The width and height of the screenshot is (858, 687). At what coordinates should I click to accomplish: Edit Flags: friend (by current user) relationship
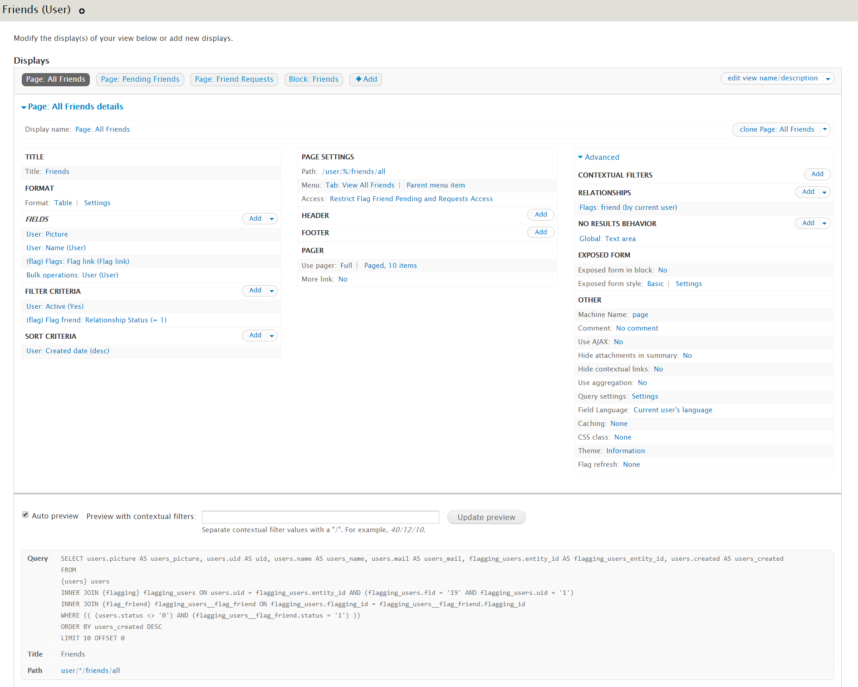(628, 208)
